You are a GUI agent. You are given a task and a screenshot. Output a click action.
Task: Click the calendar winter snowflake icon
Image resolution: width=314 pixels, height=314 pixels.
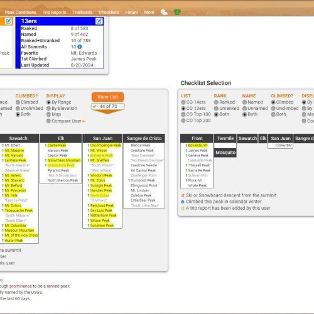click(183, 202)
